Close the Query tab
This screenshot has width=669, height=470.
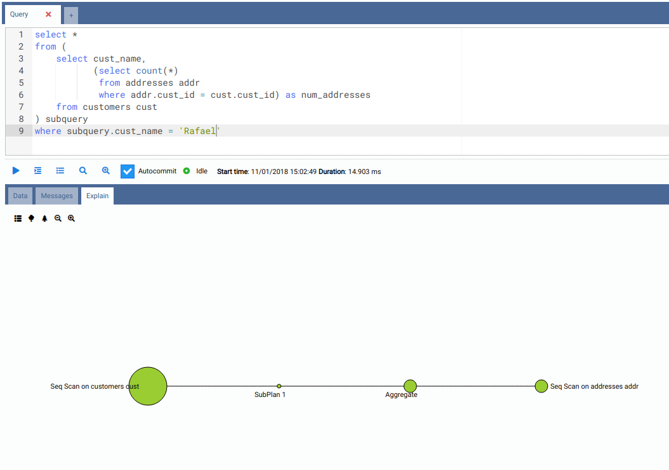[x=48, y=15]
